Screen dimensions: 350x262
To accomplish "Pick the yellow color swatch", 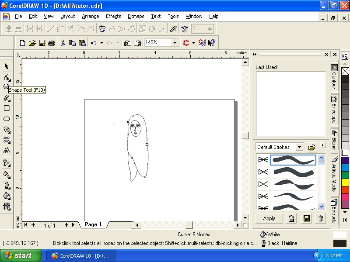I will point(345,183).
